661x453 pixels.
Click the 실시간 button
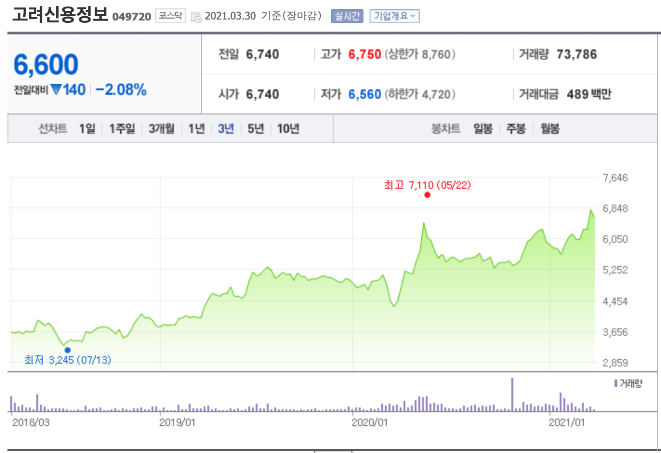[x=347, y=16]
